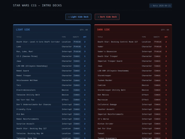Click the LIGHT SIDE panel heading
Image resolution: width=185 pixels, height=139 pixels.
tap(23, 30)
